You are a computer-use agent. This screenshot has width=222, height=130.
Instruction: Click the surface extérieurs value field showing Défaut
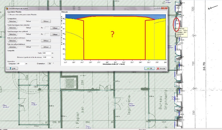tap(29, 41)
